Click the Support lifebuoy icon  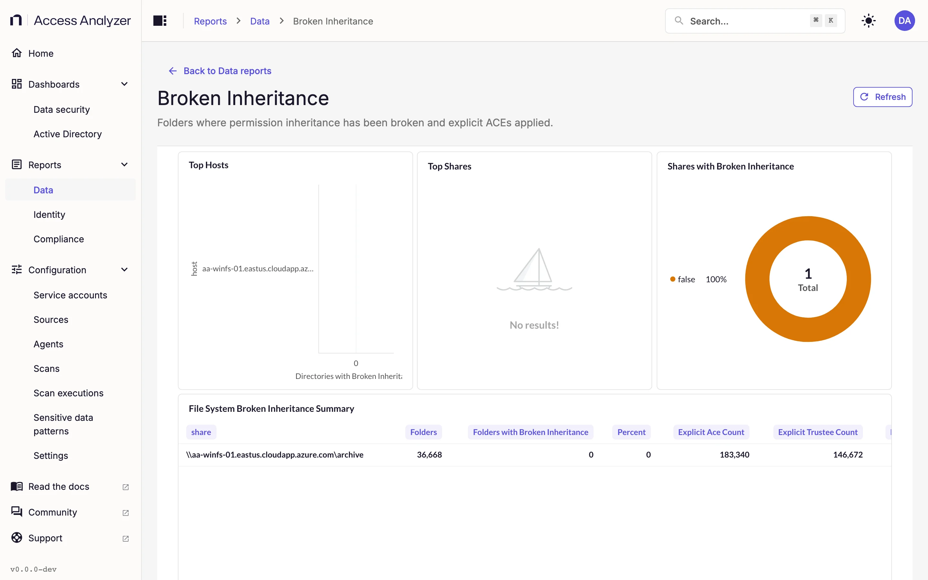16,538
